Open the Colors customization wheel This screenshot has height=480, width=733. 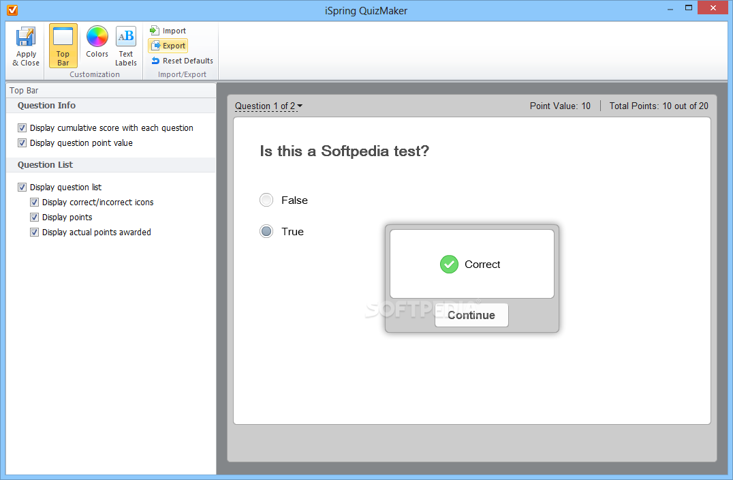coord(97,42)
